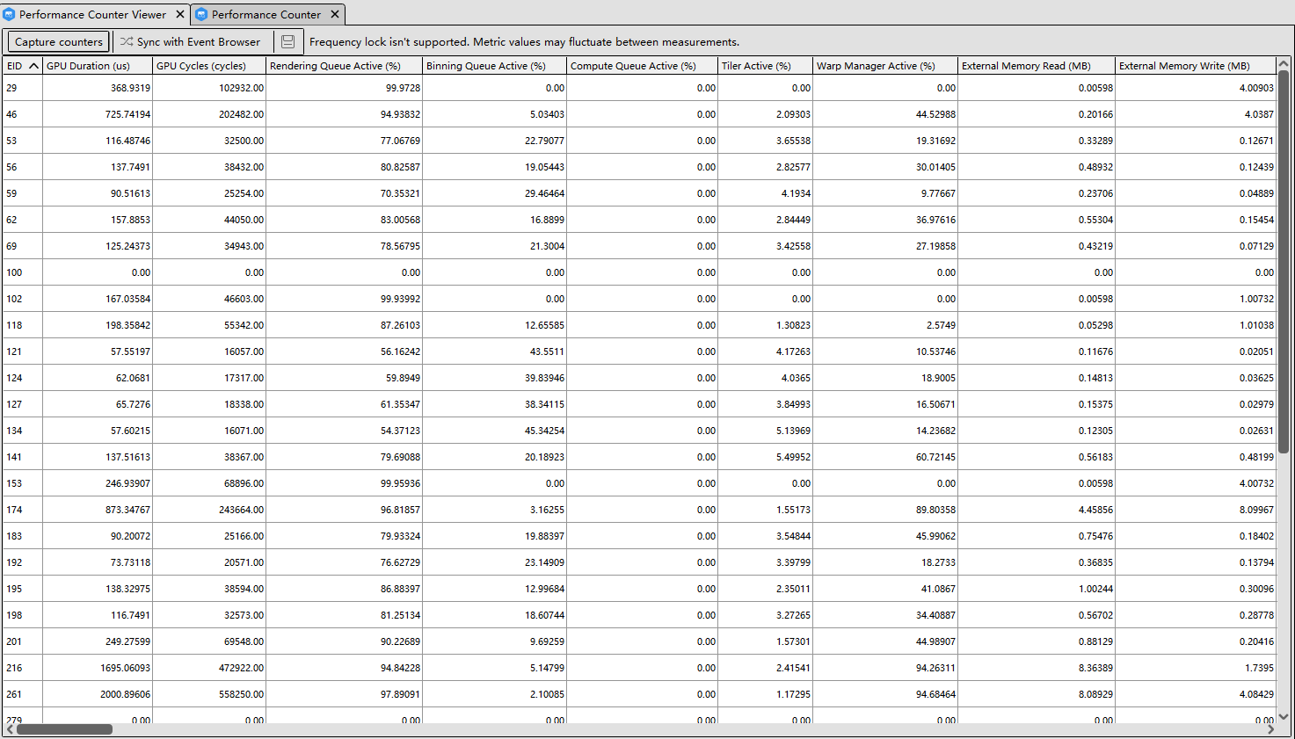Click Warp Manager value 14.23682
The height and width of the screenshot is (739, 1295).
[935, 431]
